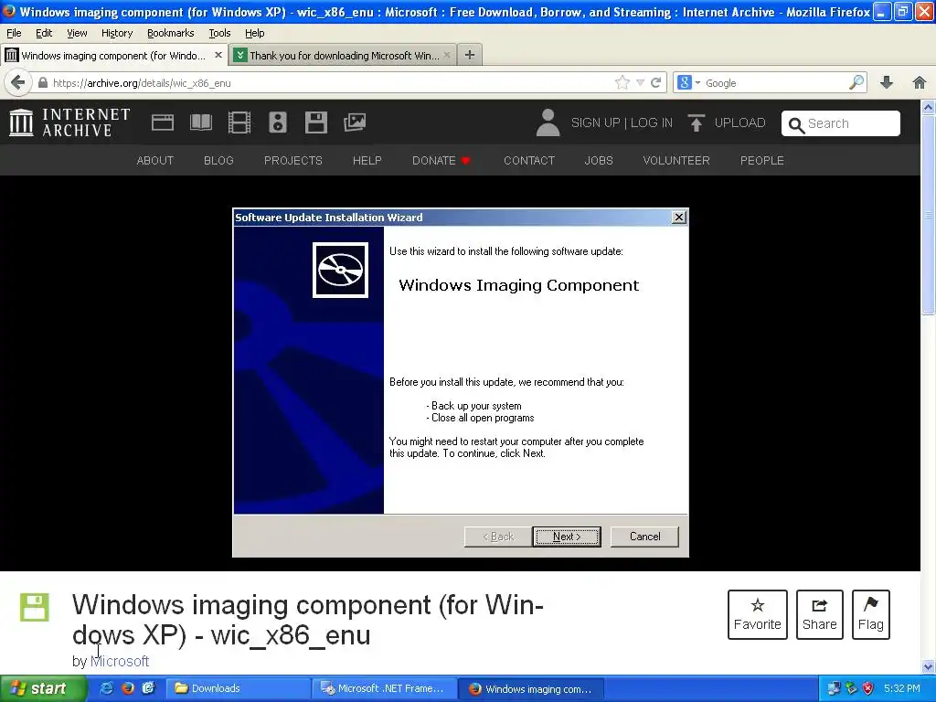The width and height of the screenshot is (936, 702).
Task: Click the upload arrow icon
Action: (696, 122)
